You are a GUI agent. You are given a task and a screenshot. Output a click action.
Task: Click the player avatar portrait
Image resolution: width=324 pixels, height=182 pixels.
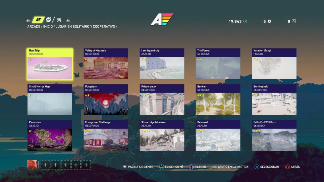pyautogui.click(x=32, y=165)
